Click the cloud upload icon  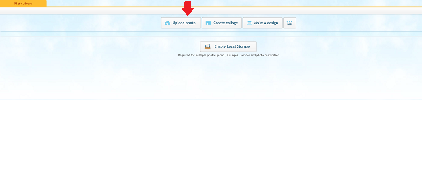coord(167,23)
